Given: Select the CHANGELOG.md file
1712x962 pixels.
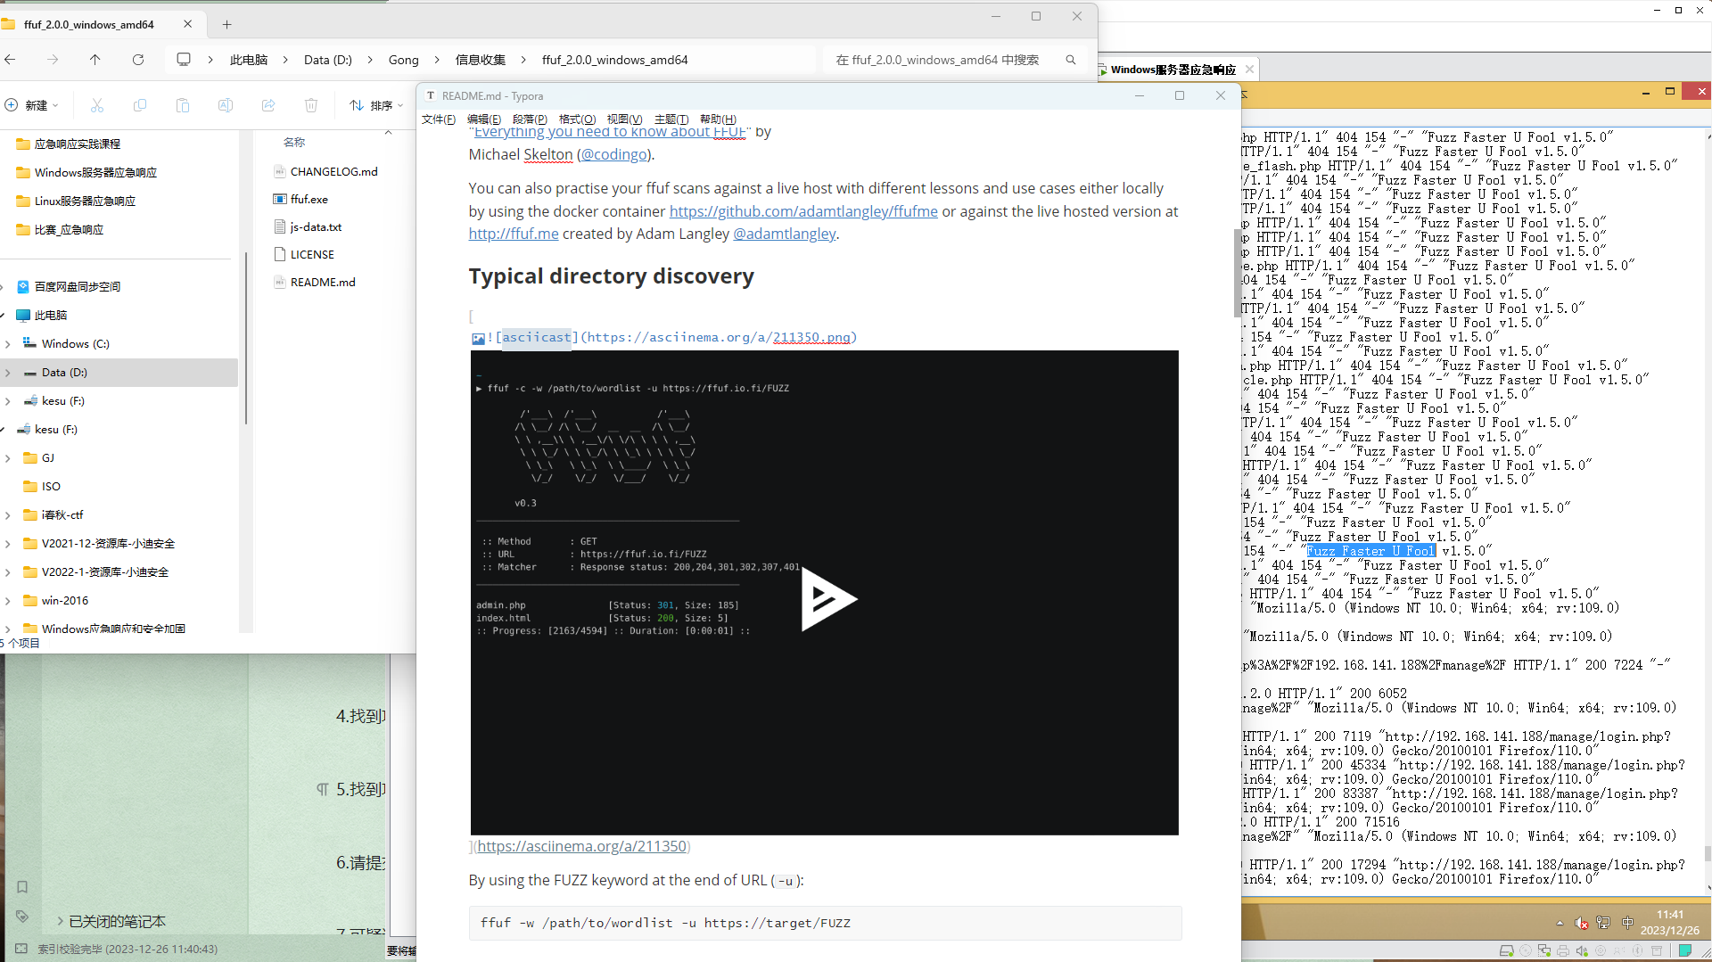Looking at the screenshot, I should point(333,171).
